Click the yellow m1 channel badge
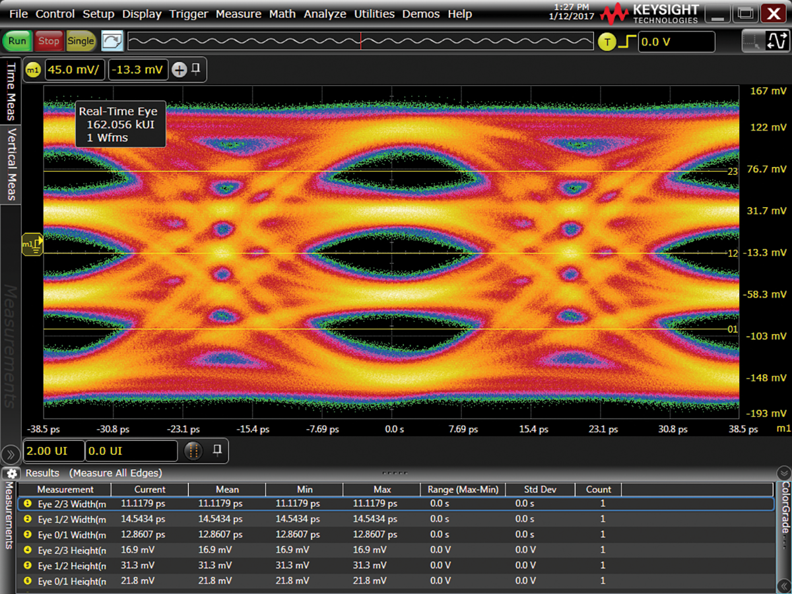The image size is (792, 594). [x=33, y=69]
